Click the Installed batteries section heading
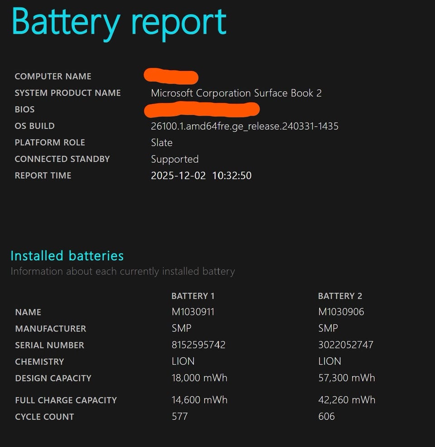 coord(67,256)
